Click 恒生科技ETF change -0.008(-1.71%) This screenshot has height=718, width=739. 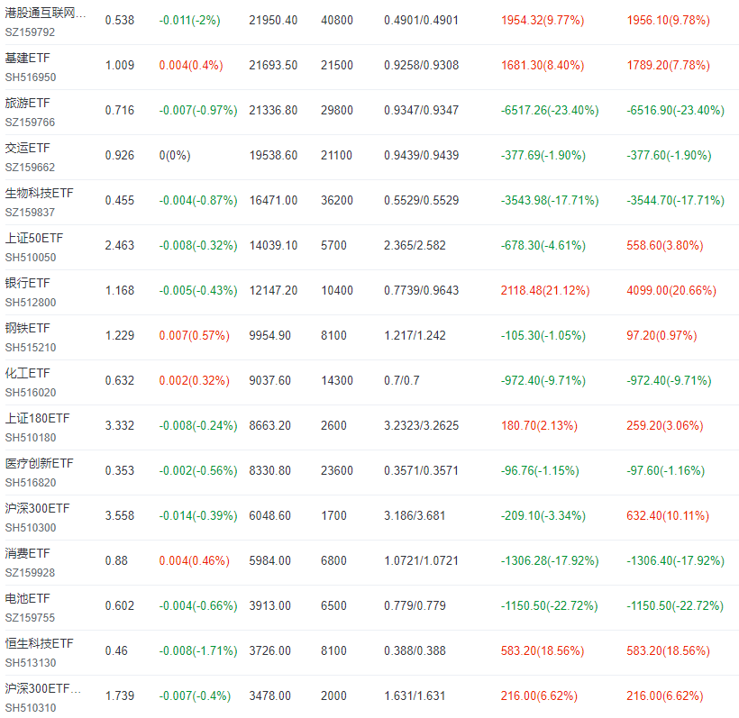click(198, 650)
